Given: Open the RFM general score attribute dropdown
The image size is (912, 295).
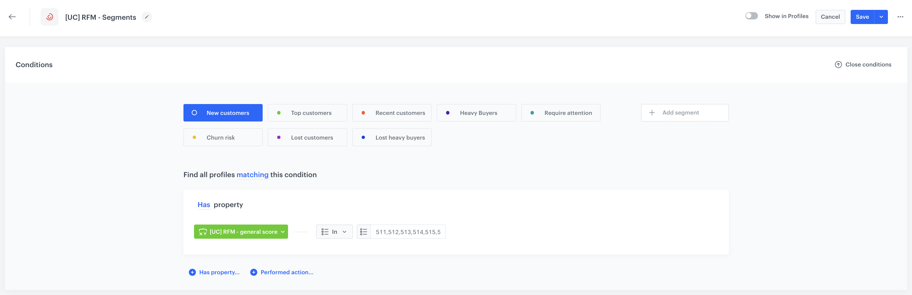Looking at the screenshot, I should click(241, 232).
